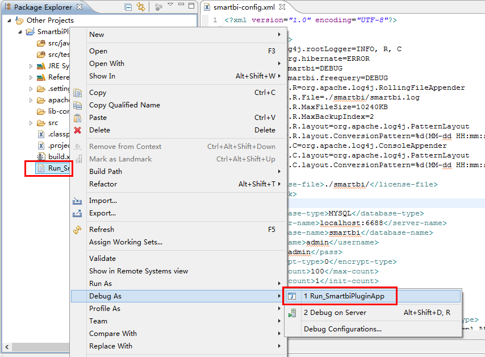Expand the apache folder node
Viewport: 485px width, 357px height.
point(31,100)
